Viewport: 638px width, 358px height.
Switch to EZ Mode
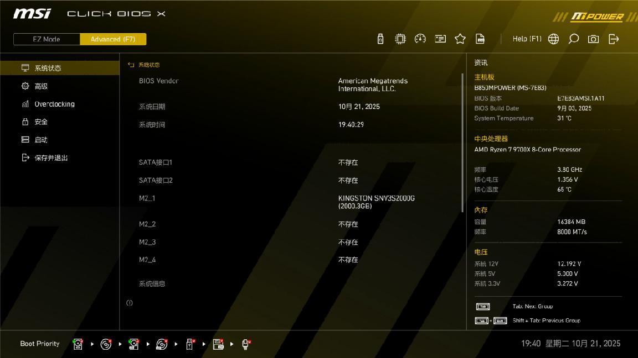click(x=47, y=39)
